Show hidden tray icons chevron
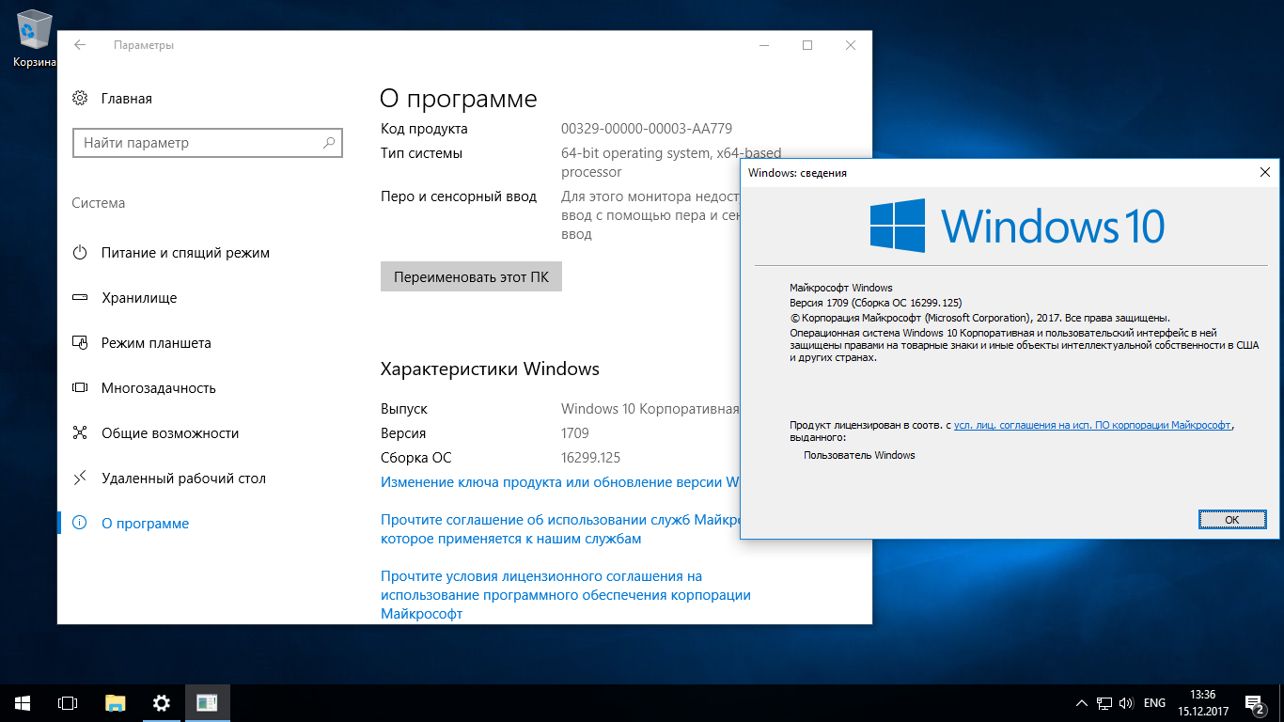Viewport: 1284px width, 722px height. (x=1082, y=703)
